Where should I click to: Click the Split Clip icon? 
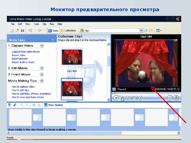[170, 98]
